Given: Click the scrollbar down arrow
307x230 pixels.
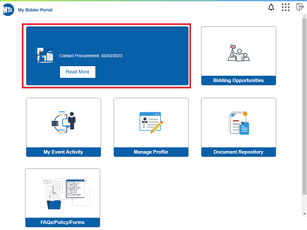Looking at the screenshot, I should point(304,214).
